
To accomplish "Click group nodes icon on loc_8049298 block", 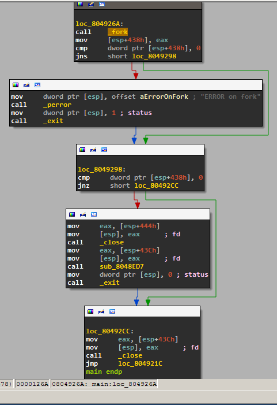I will pyautogui.click(x=104, y=150).
